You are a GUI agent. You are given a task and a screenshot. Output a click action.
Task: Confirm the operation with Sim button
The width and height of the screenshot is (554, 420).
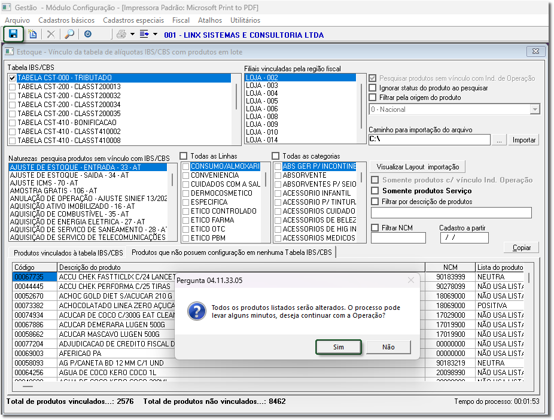click(x=339, y=347)
